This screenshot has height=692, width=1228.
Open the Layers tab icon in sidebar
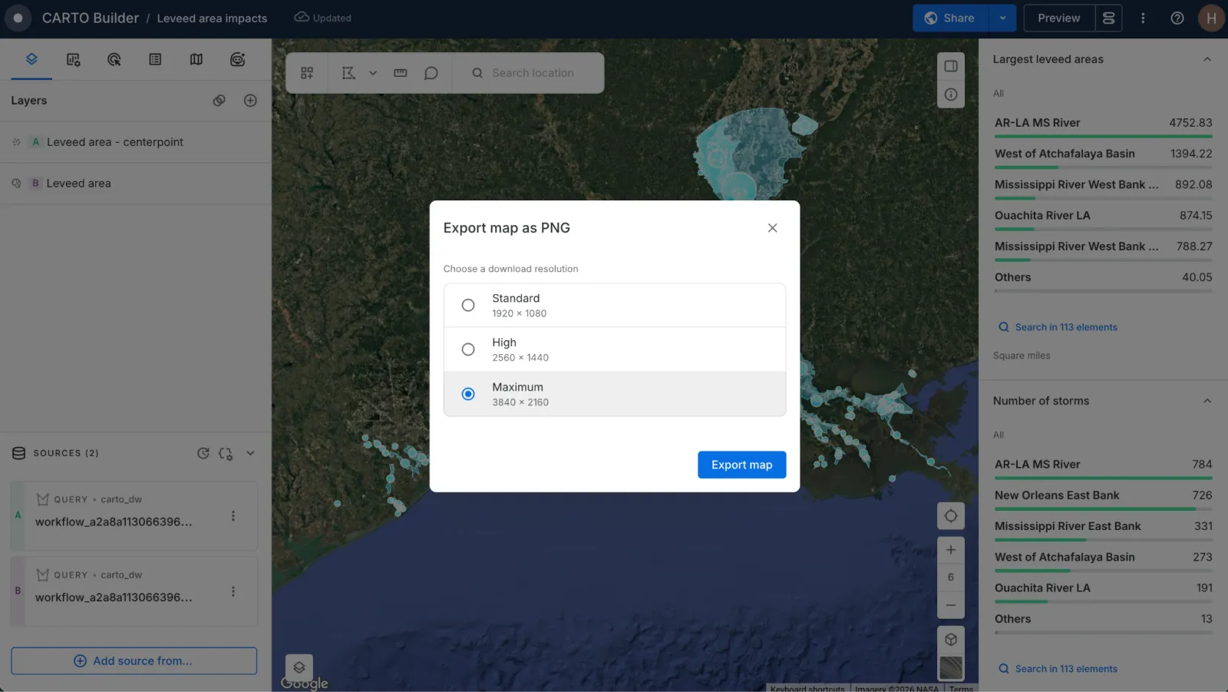pos(31,59)
